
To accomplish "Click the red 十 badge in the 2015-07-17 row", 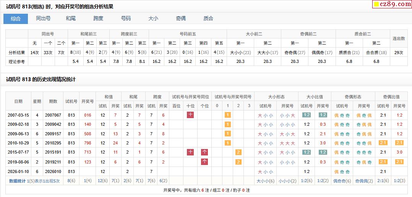I will (x=190, y=152).
